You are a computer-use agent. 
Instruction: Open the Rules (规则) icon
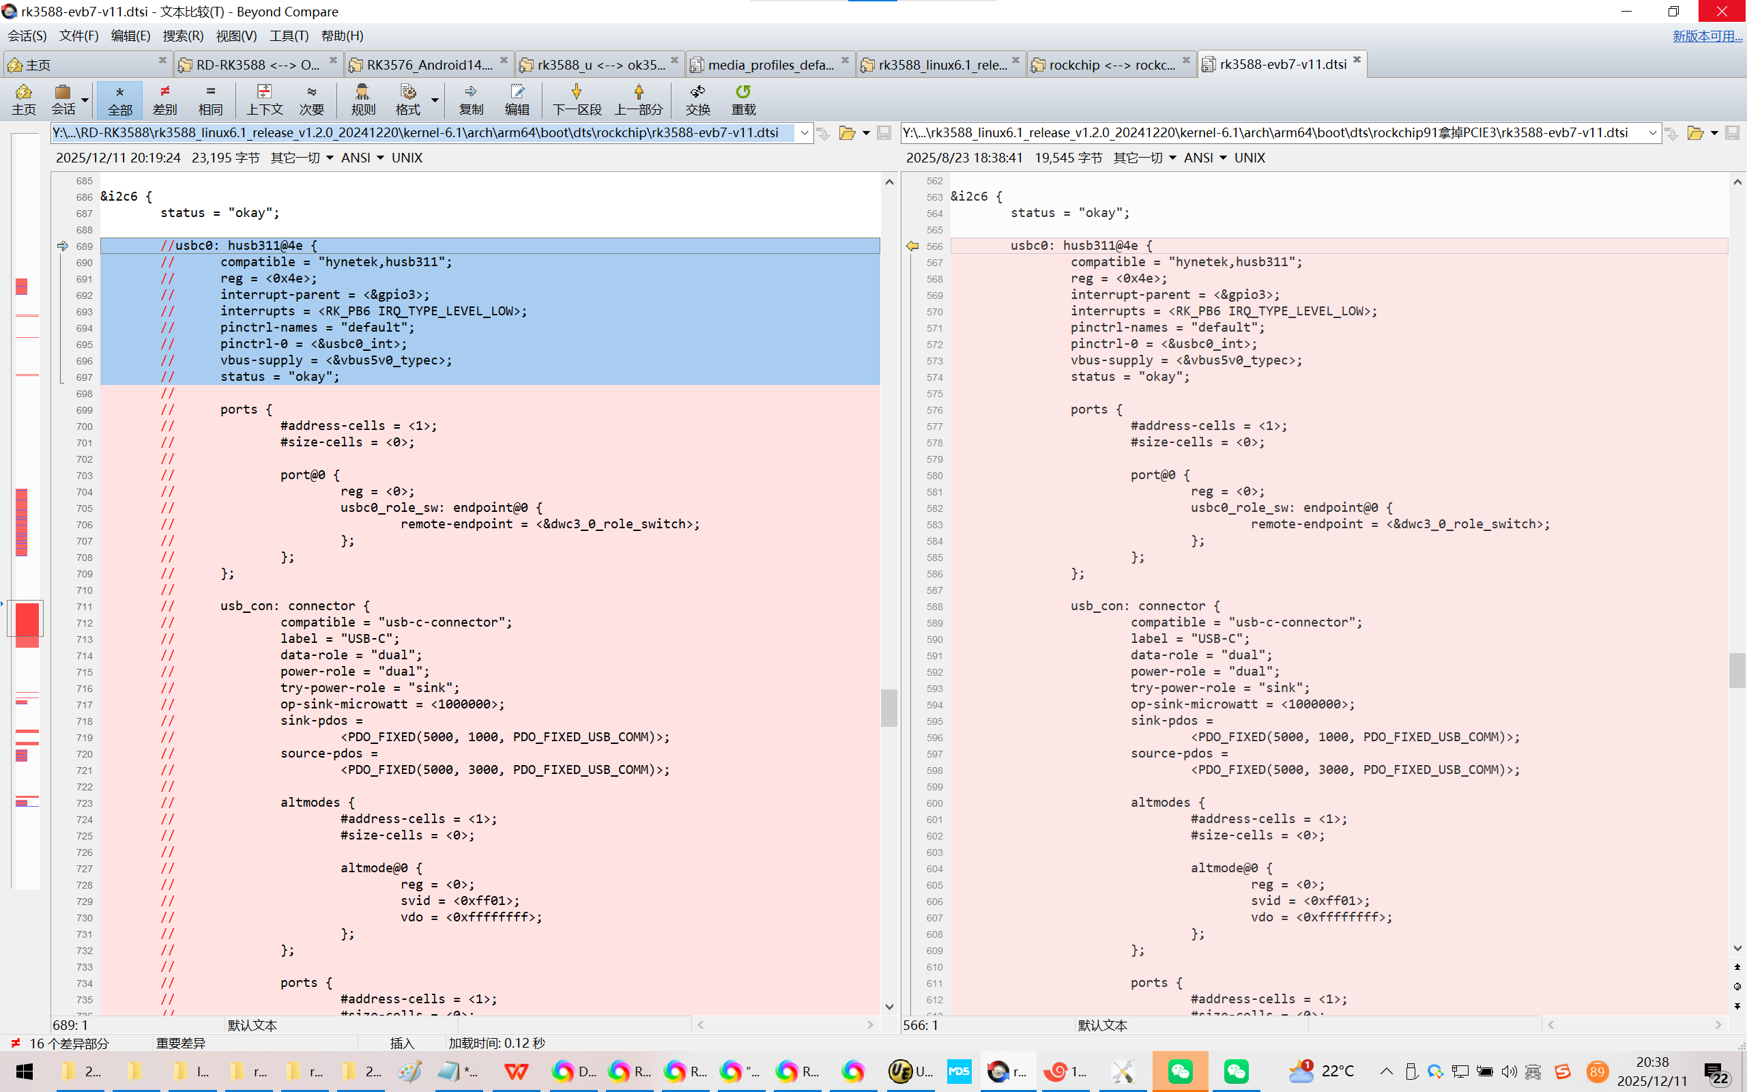[362, 99]
